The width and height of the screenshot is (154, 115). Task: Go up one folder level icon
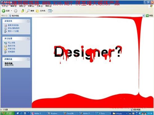tap(23, 11)
